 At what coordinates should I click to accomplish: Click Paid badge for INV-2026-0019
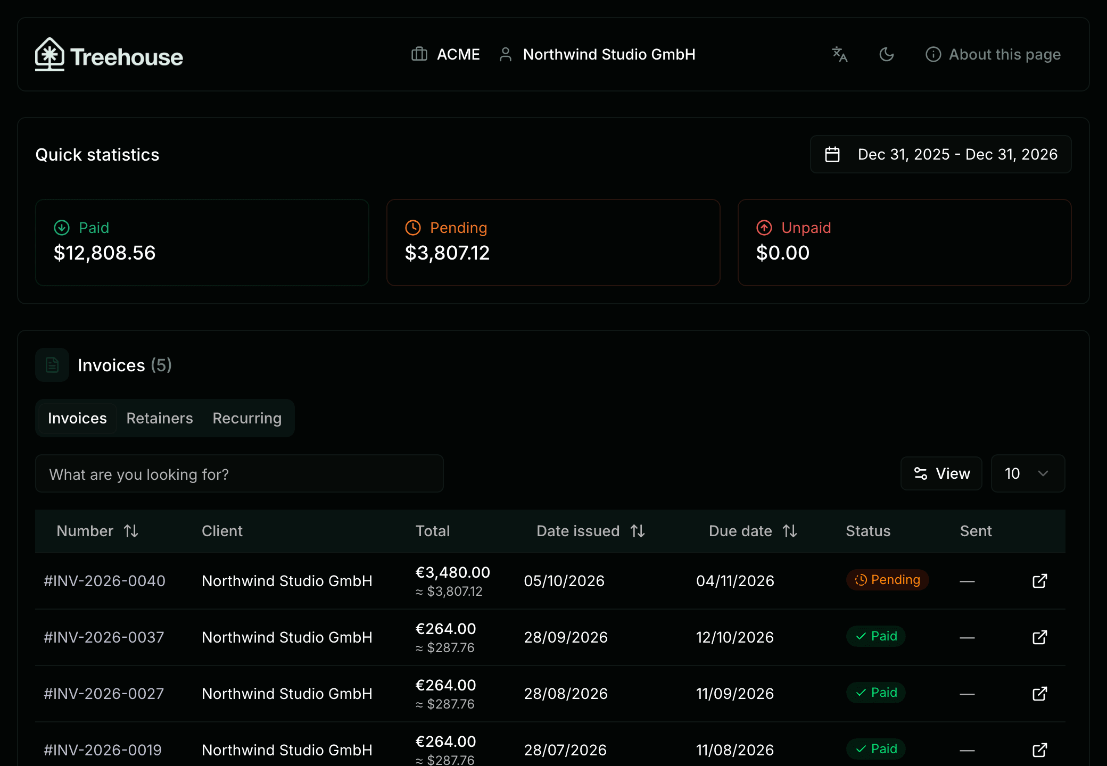876,749
